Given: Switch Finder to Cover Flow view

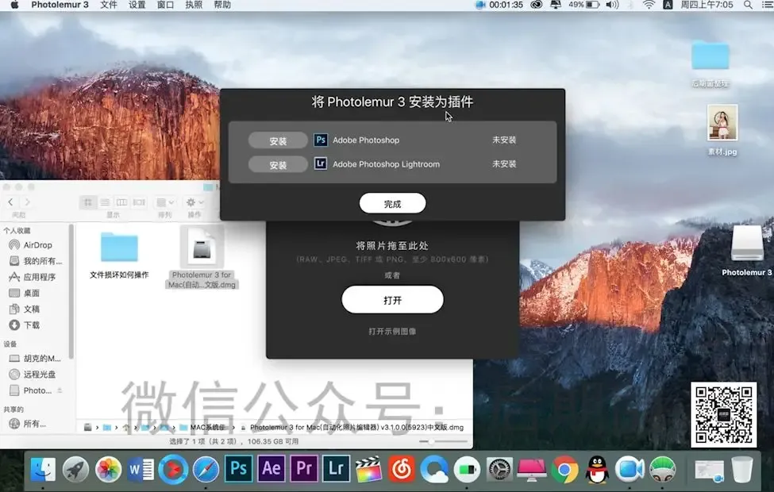Looking at the screenshot, I should click(x=139, y=202).
